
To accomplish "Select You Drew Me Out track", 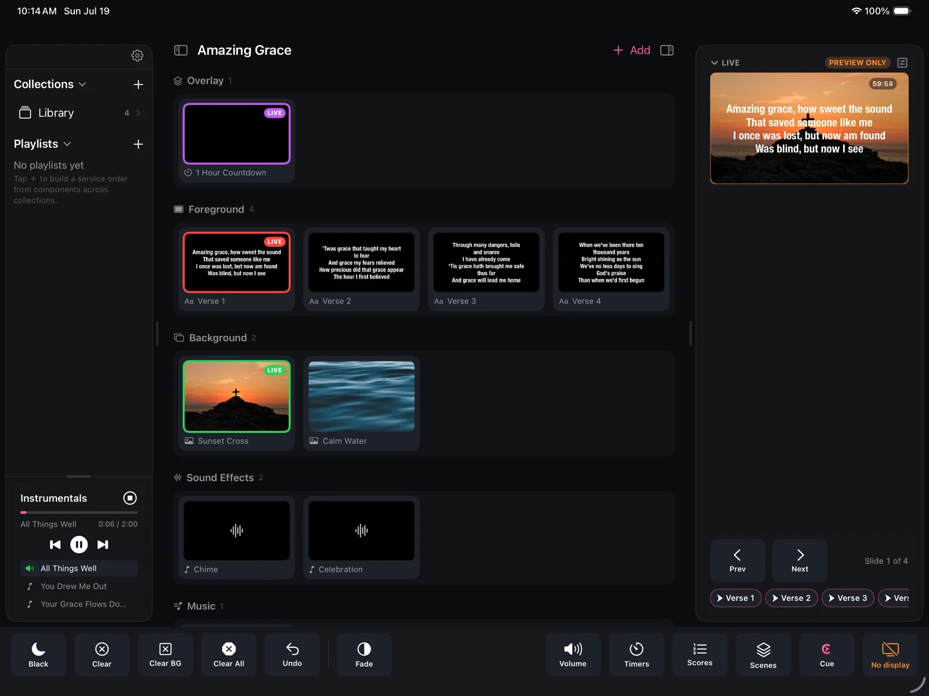I will coord(79,586).
